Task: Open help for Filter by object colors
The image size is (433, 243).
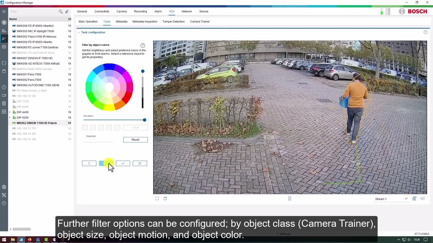Action: click(143, 45)
